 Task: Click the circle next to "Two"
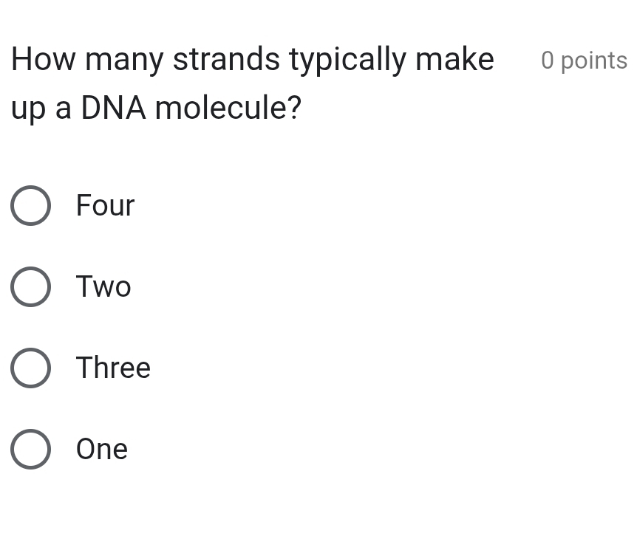tap(30, 286)
